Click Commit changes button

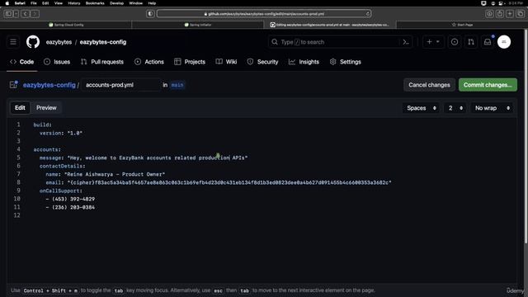tap(488, 85)
